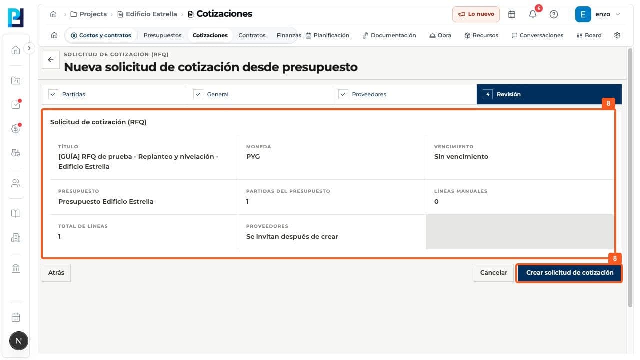Open the Documentación section

[x=389, y=35]
